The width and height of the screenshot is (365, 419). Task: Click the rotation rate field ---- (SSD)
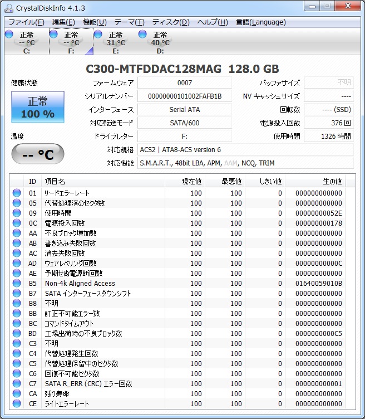pyautogui.click(x=329, y=109)
